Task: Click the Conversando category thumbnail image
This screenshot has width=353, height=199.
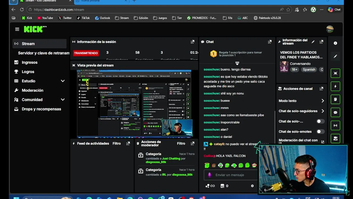Action: (x=284, y=67)
